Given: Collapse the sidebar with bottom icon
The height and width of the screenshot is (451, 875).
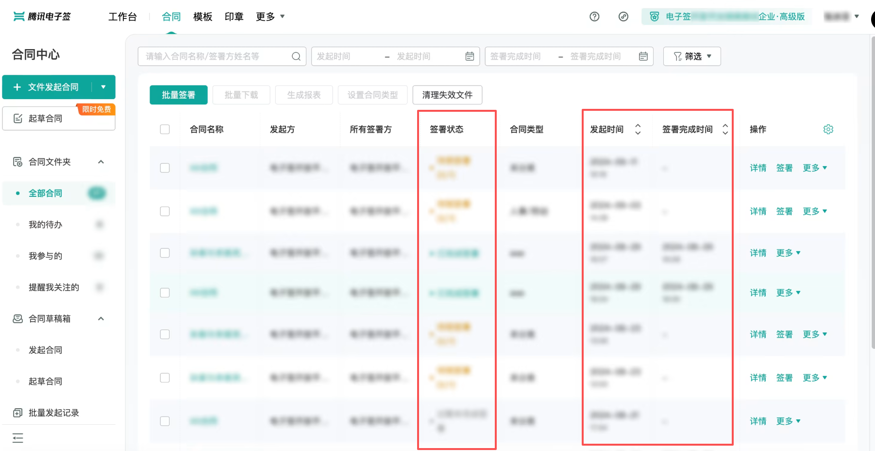Looking at the screenshot, I should [18, 438].
